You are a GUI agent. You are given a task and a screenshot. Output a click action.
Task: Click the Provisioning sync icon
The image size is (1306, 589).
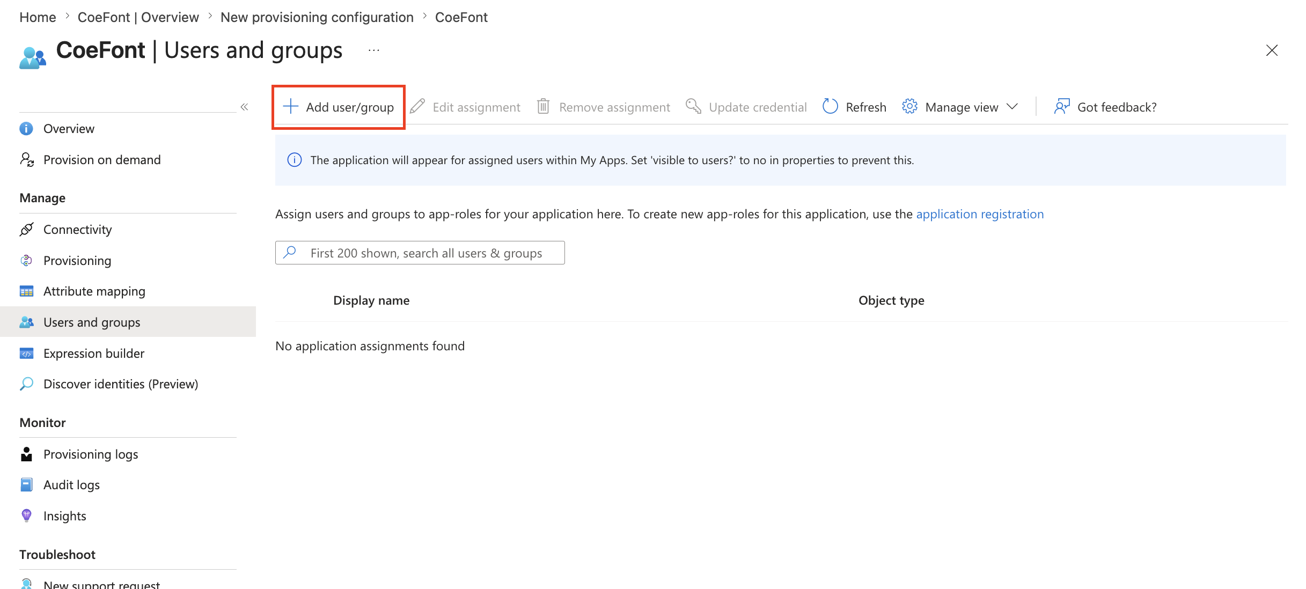[x=26, y=260]
